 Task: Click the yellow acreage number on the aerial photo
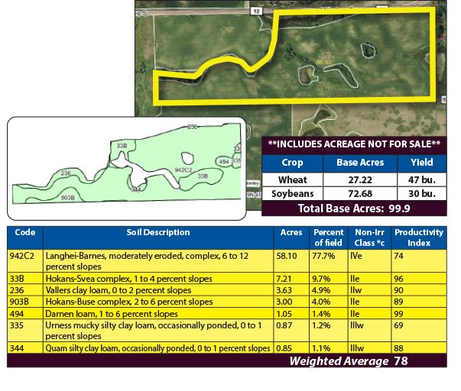click(x=322, y=61)
